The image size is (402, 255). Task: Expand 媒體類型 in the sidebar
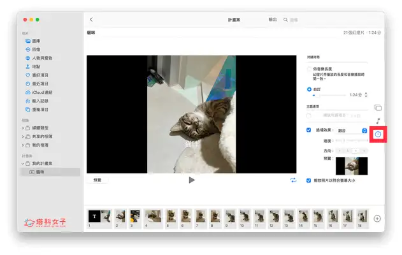(x=24, y=128)
